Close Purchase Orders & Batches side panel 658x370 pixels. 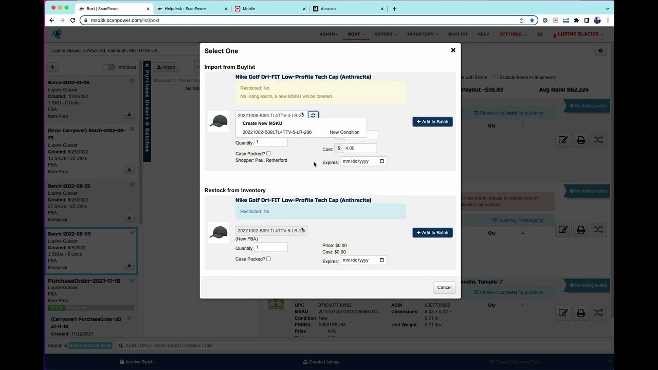click(147, 66)
